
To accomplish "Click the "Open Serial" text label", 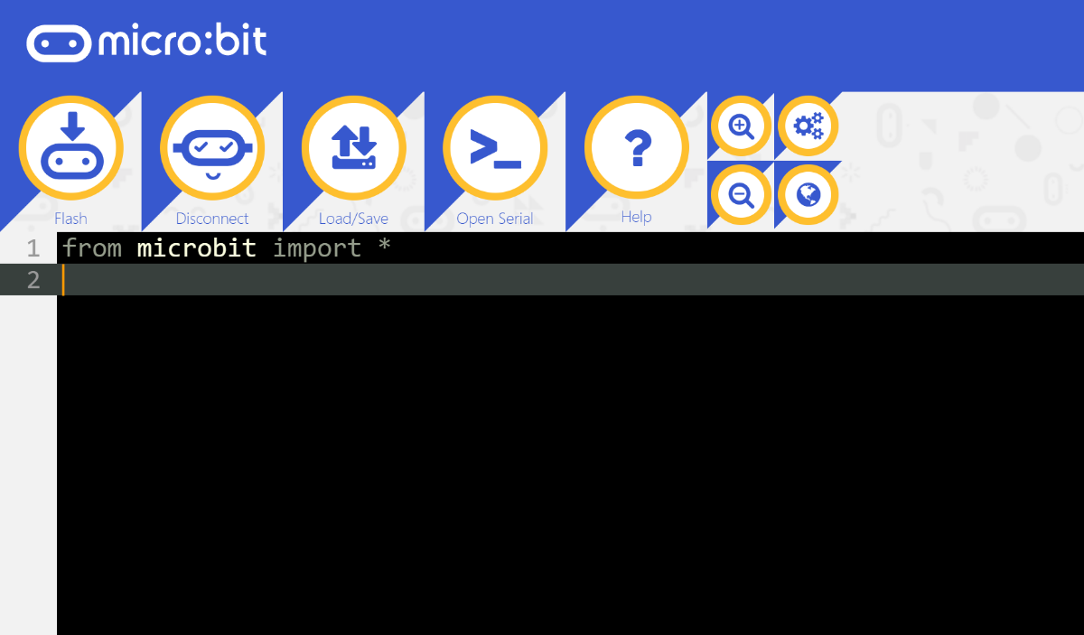I will 495,219.
